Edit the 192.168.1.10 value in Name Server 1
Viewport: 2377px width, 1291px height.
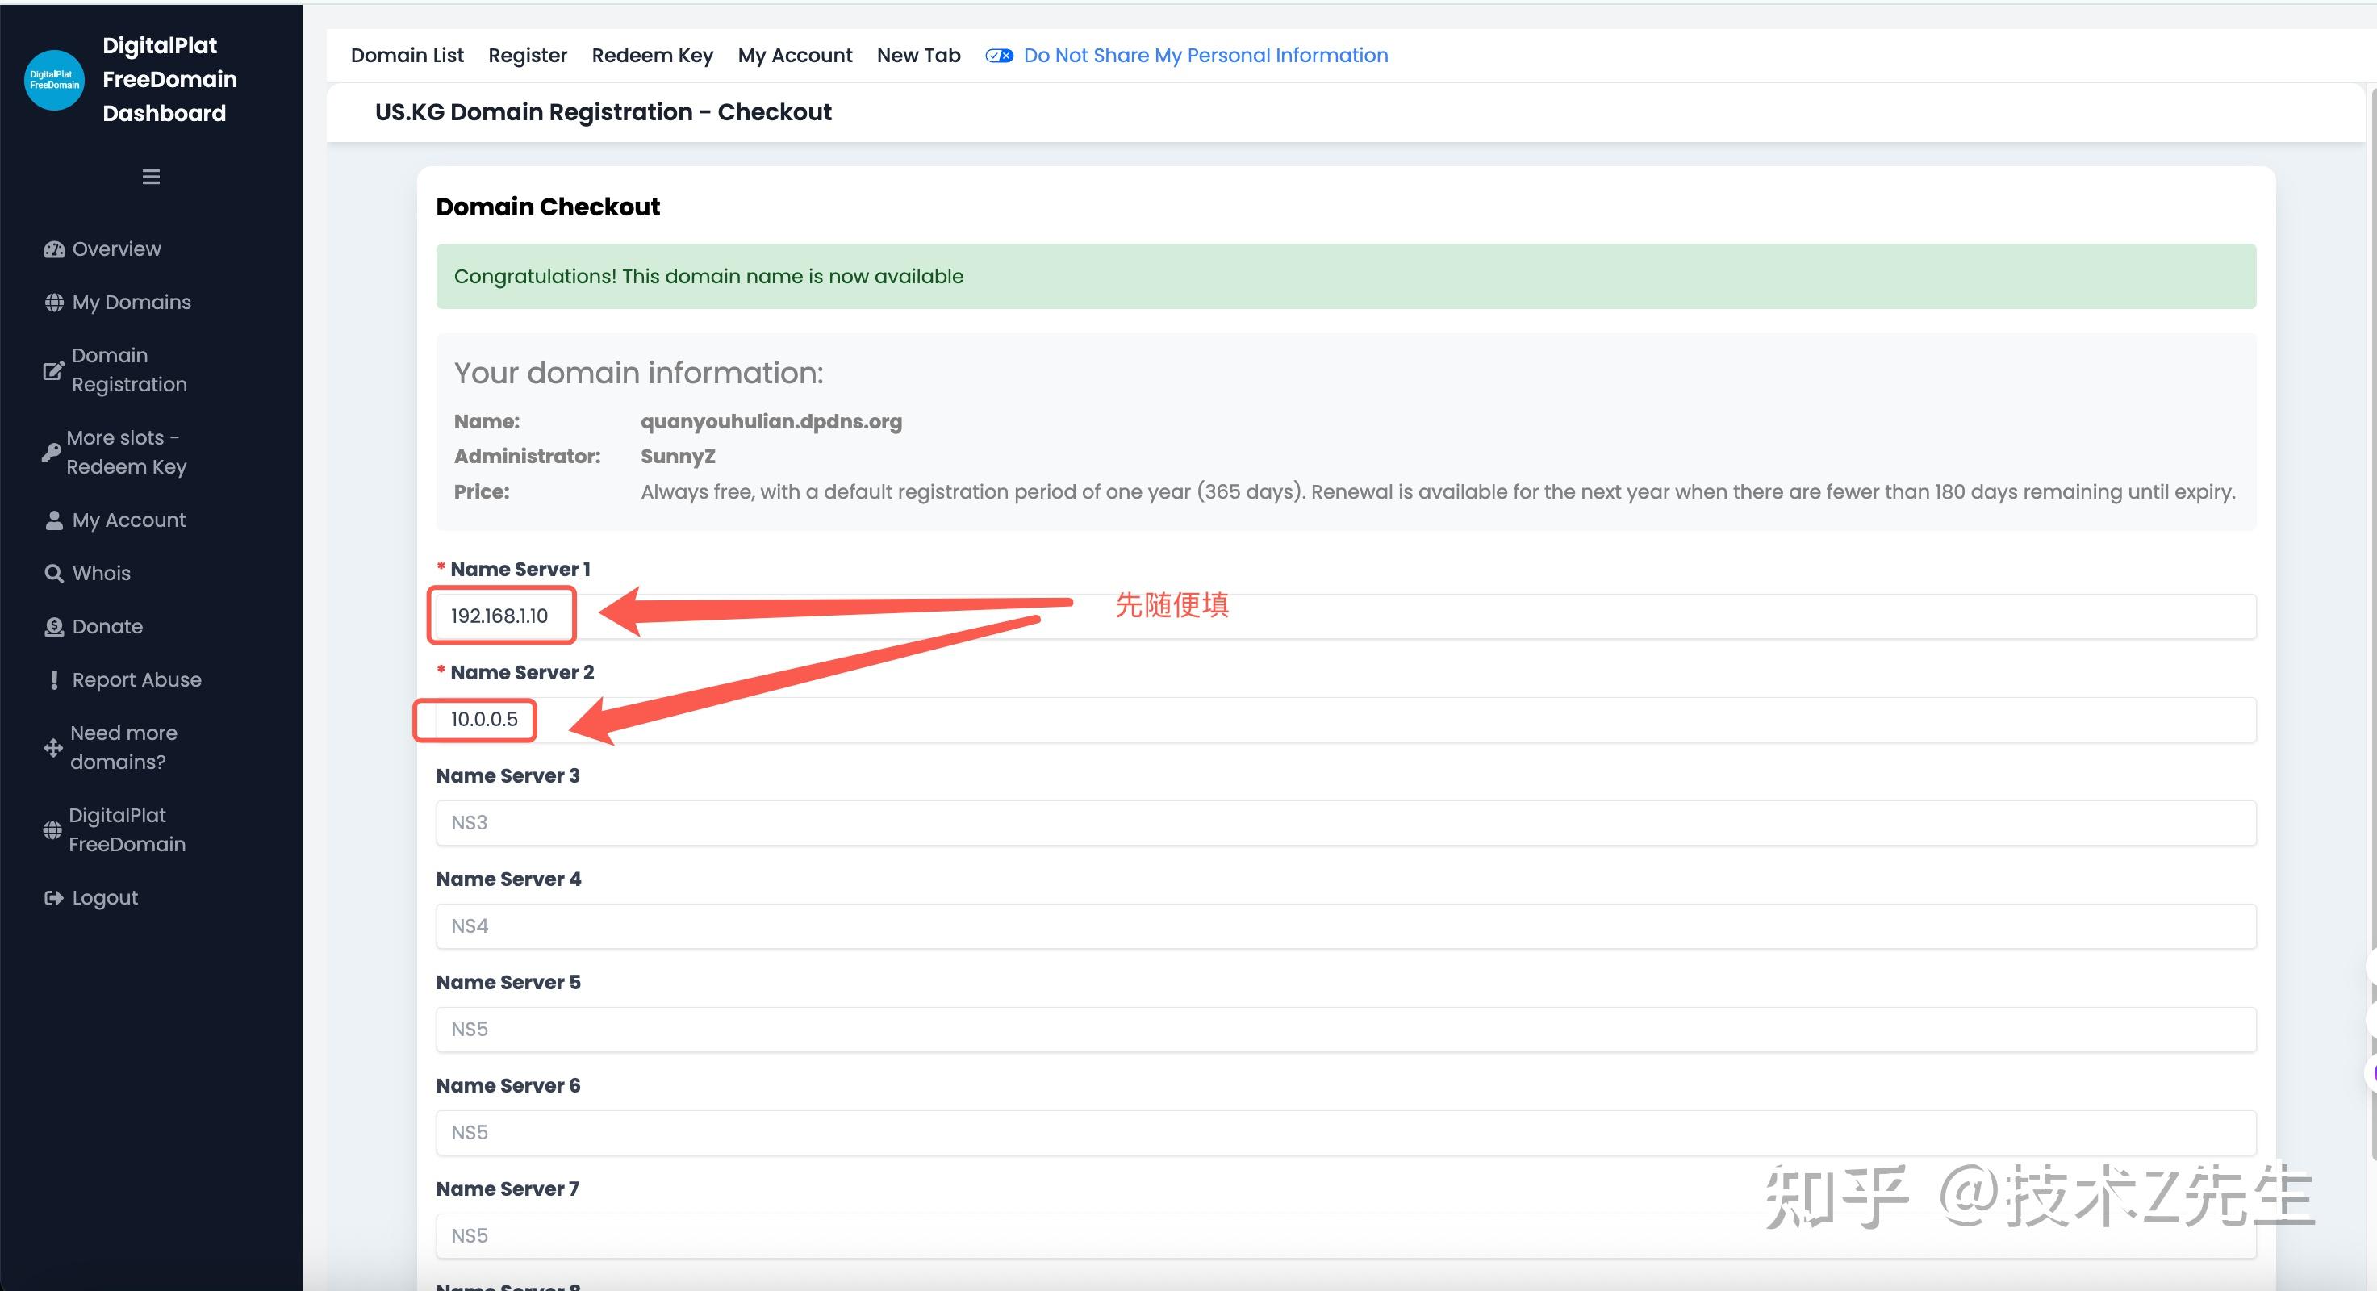499,616
